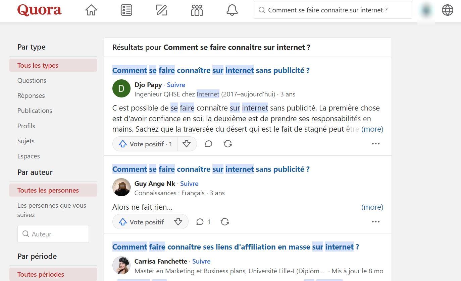The height and width of the screenshot is (281, 461).
Task: Follow Guy Ange Nk via Suivre
Action: 189,184
